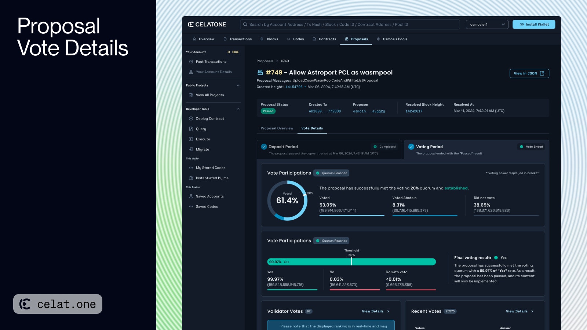Open proposer address osmo1h...avgg2g
The image size is (587, 330).
(x=369, y=111)
